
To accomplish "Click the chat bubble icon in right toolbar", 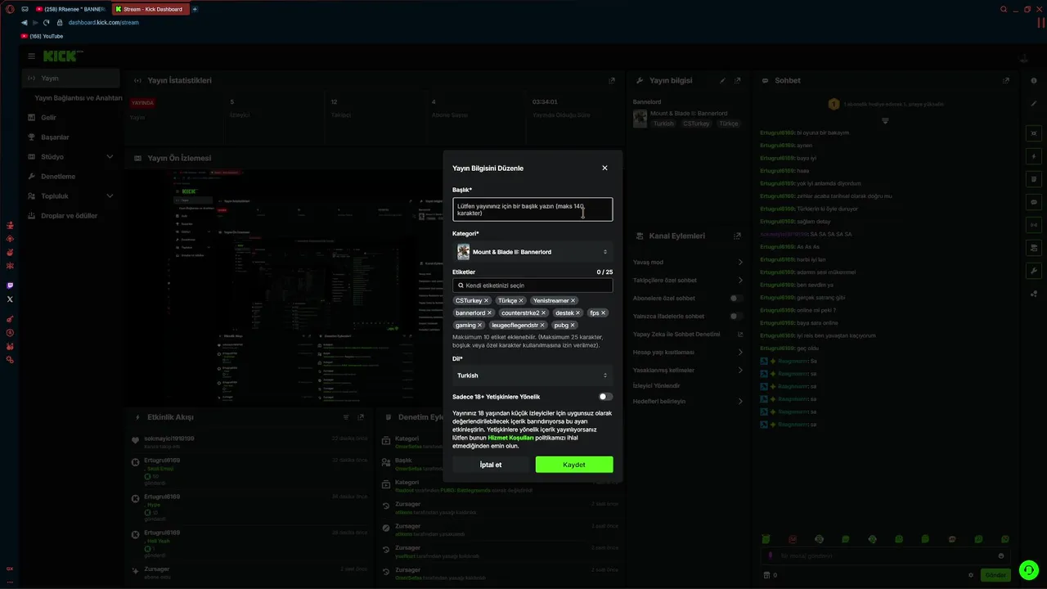I will pyautogui.click(x=1034, y=202).
